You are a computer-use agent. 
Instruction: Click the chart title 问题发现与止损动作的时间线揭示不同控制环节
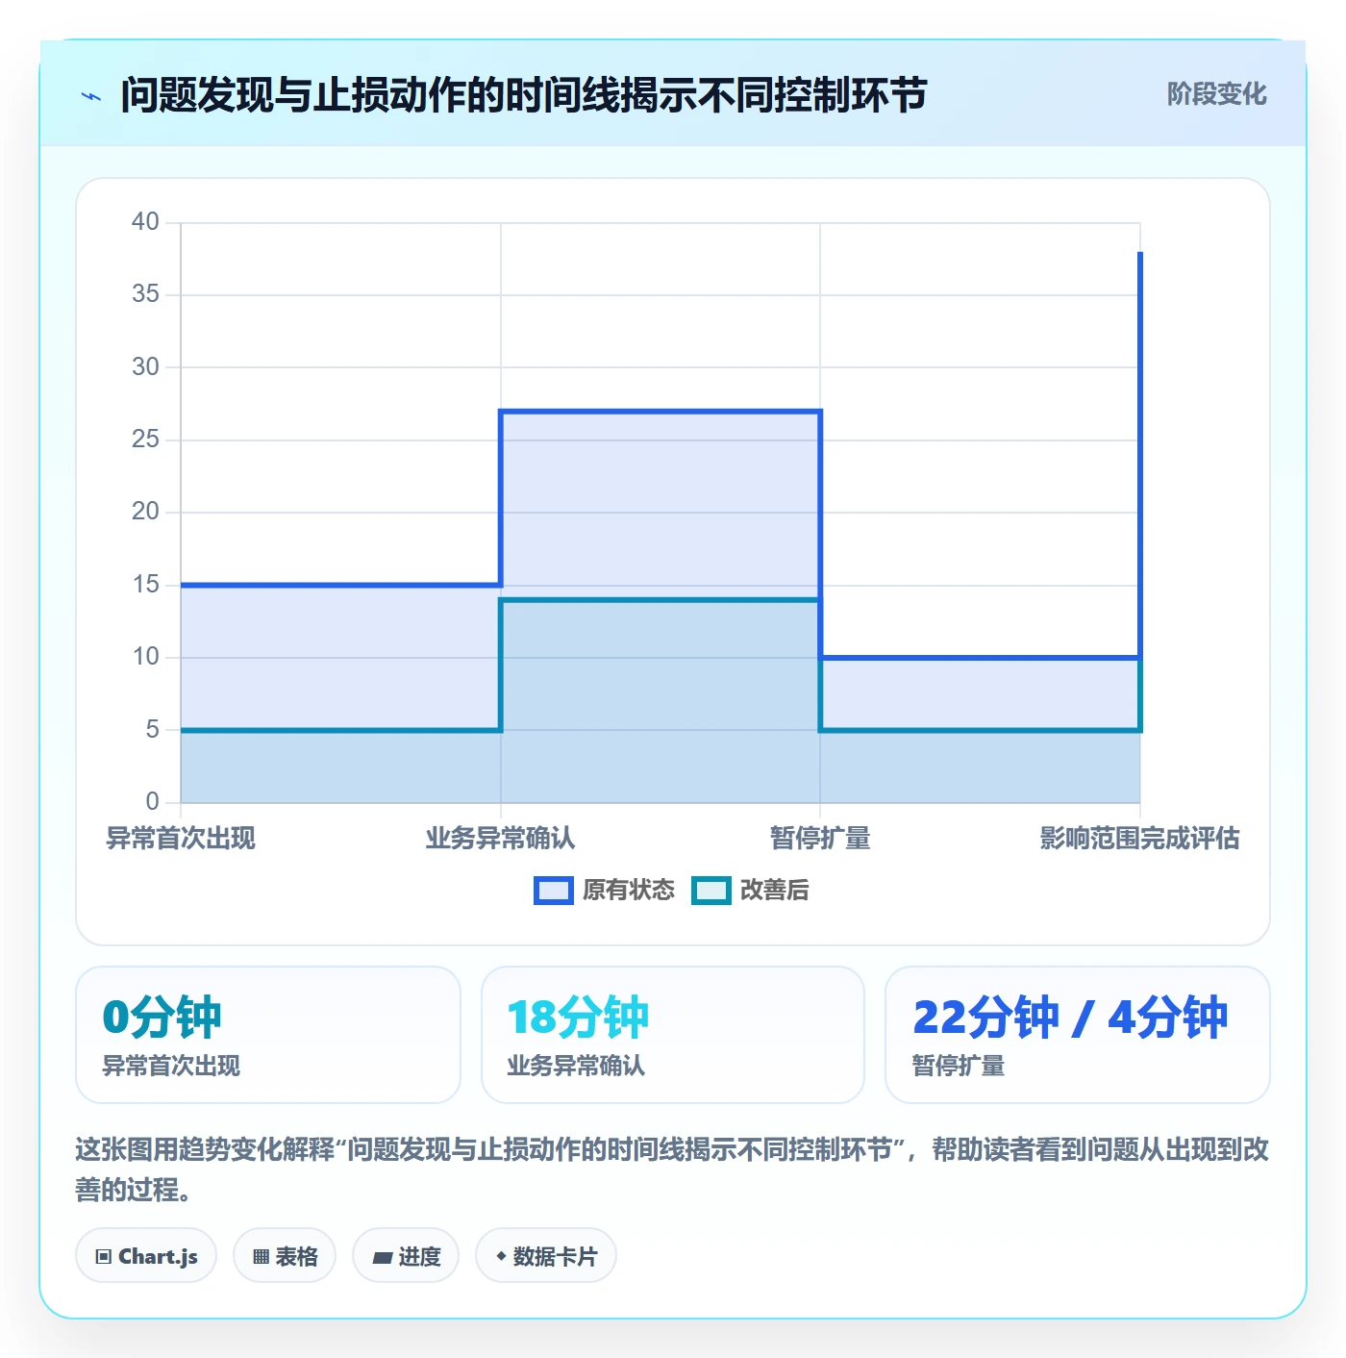(x=523, y=95)
